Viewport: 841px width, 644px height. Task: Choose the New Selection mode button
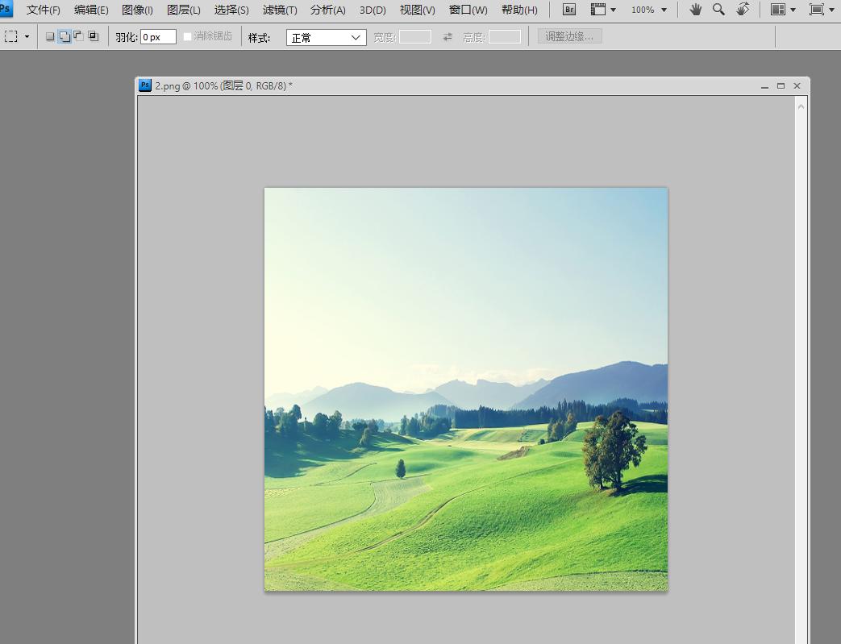pyautogui.click(x=50, y=37)
